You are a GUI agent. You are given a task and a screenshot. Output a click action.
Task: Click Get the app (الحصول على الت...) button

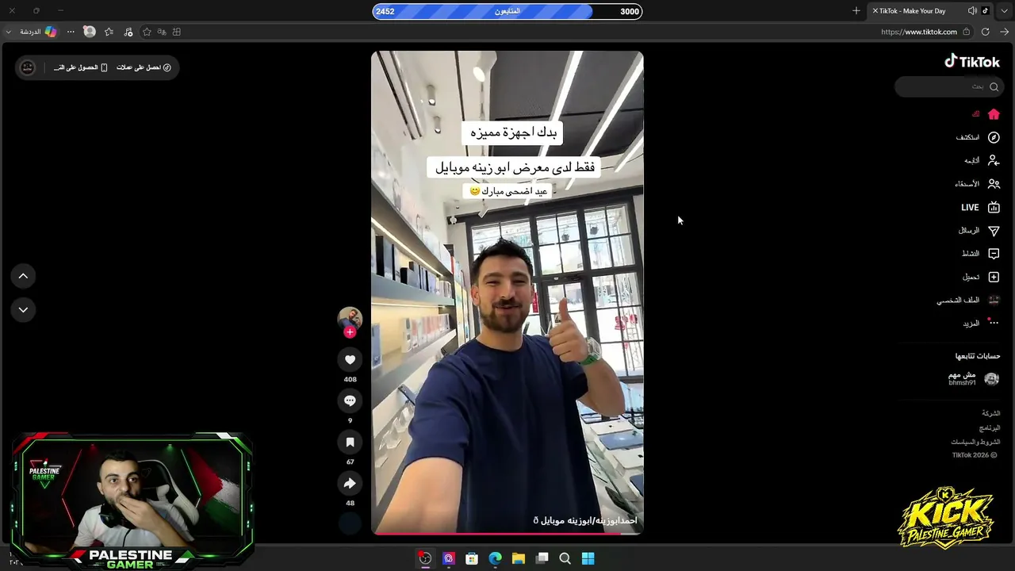coord(81,67)
